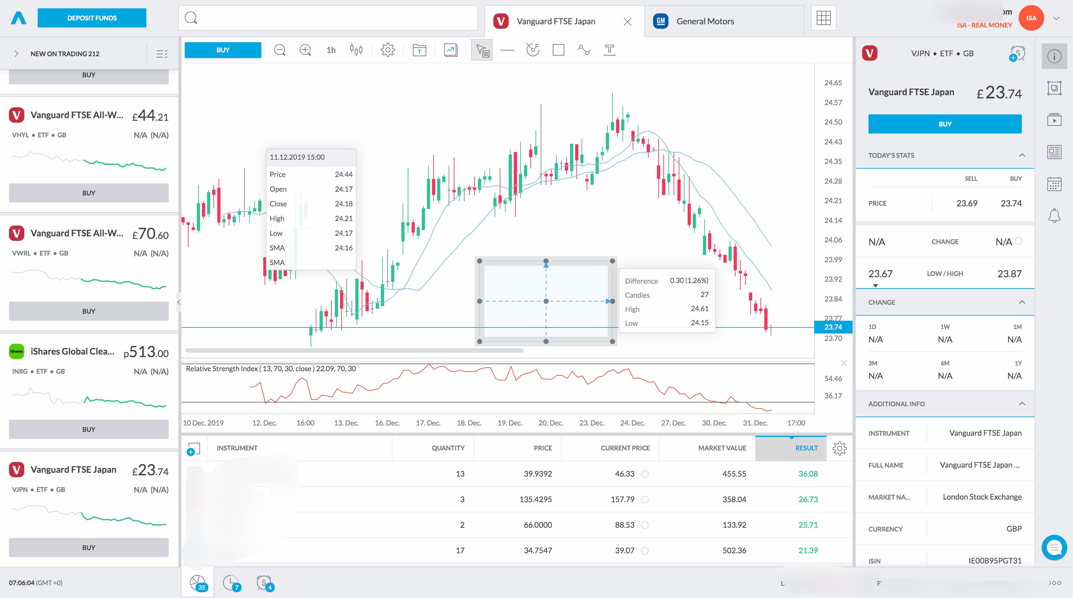Click the chart horizontal scrollbar
This screenshot has width=1073, height=598.
pyautogui.click(x=354, y=351)
